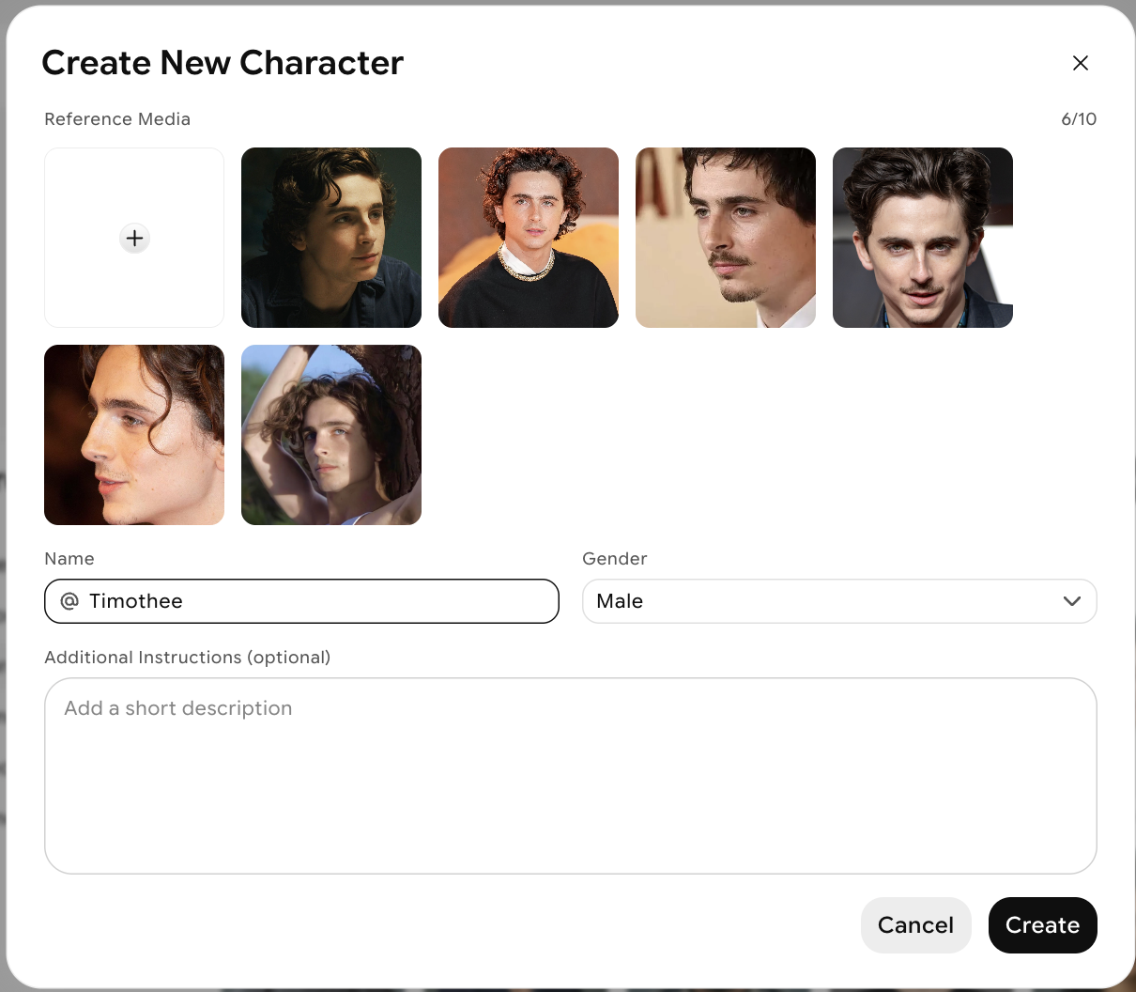Cancel character creation
Screen dimensions: 1136x992
915,925
